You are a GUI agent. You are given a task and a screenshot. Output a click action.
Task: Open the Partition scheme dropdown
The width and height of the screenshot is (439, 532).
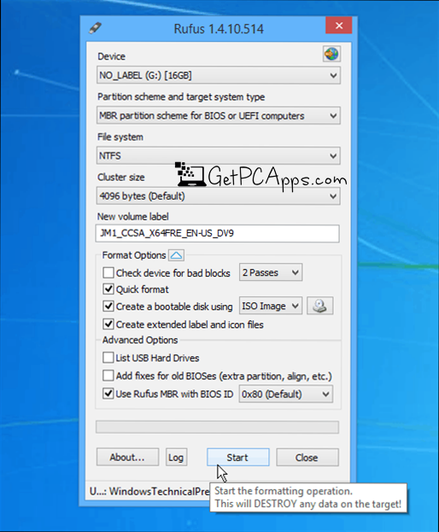[218, 115]
